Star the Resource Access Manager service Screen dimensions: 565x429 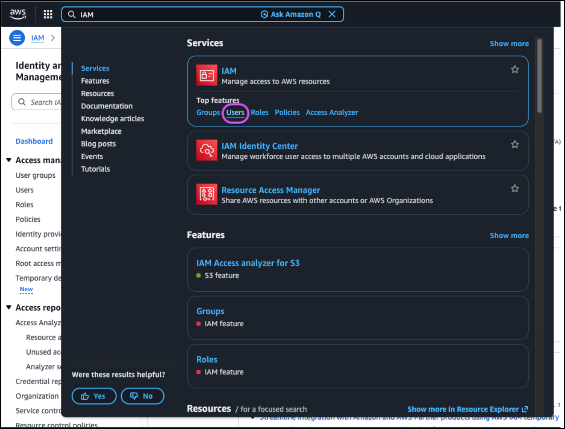pos(515,188)
